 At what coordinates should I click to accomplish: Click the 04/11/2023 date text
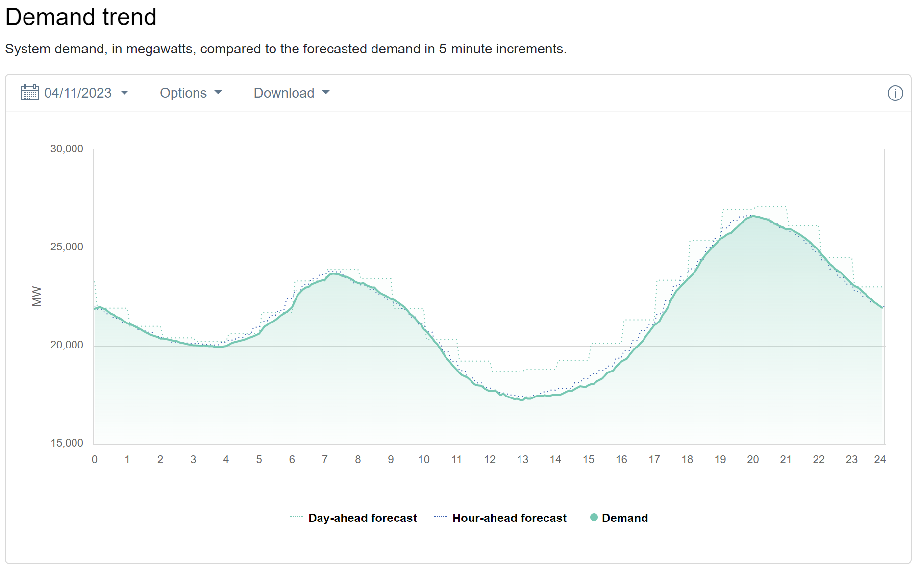[78, 93]
